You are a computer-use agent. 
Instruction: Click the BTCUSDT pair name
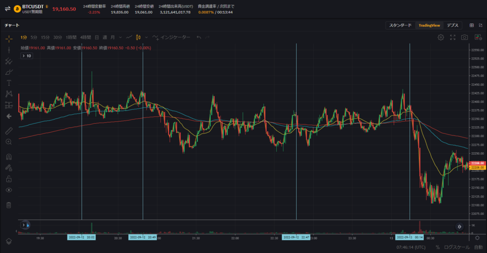pyautogui.click(x=33, y=7)
